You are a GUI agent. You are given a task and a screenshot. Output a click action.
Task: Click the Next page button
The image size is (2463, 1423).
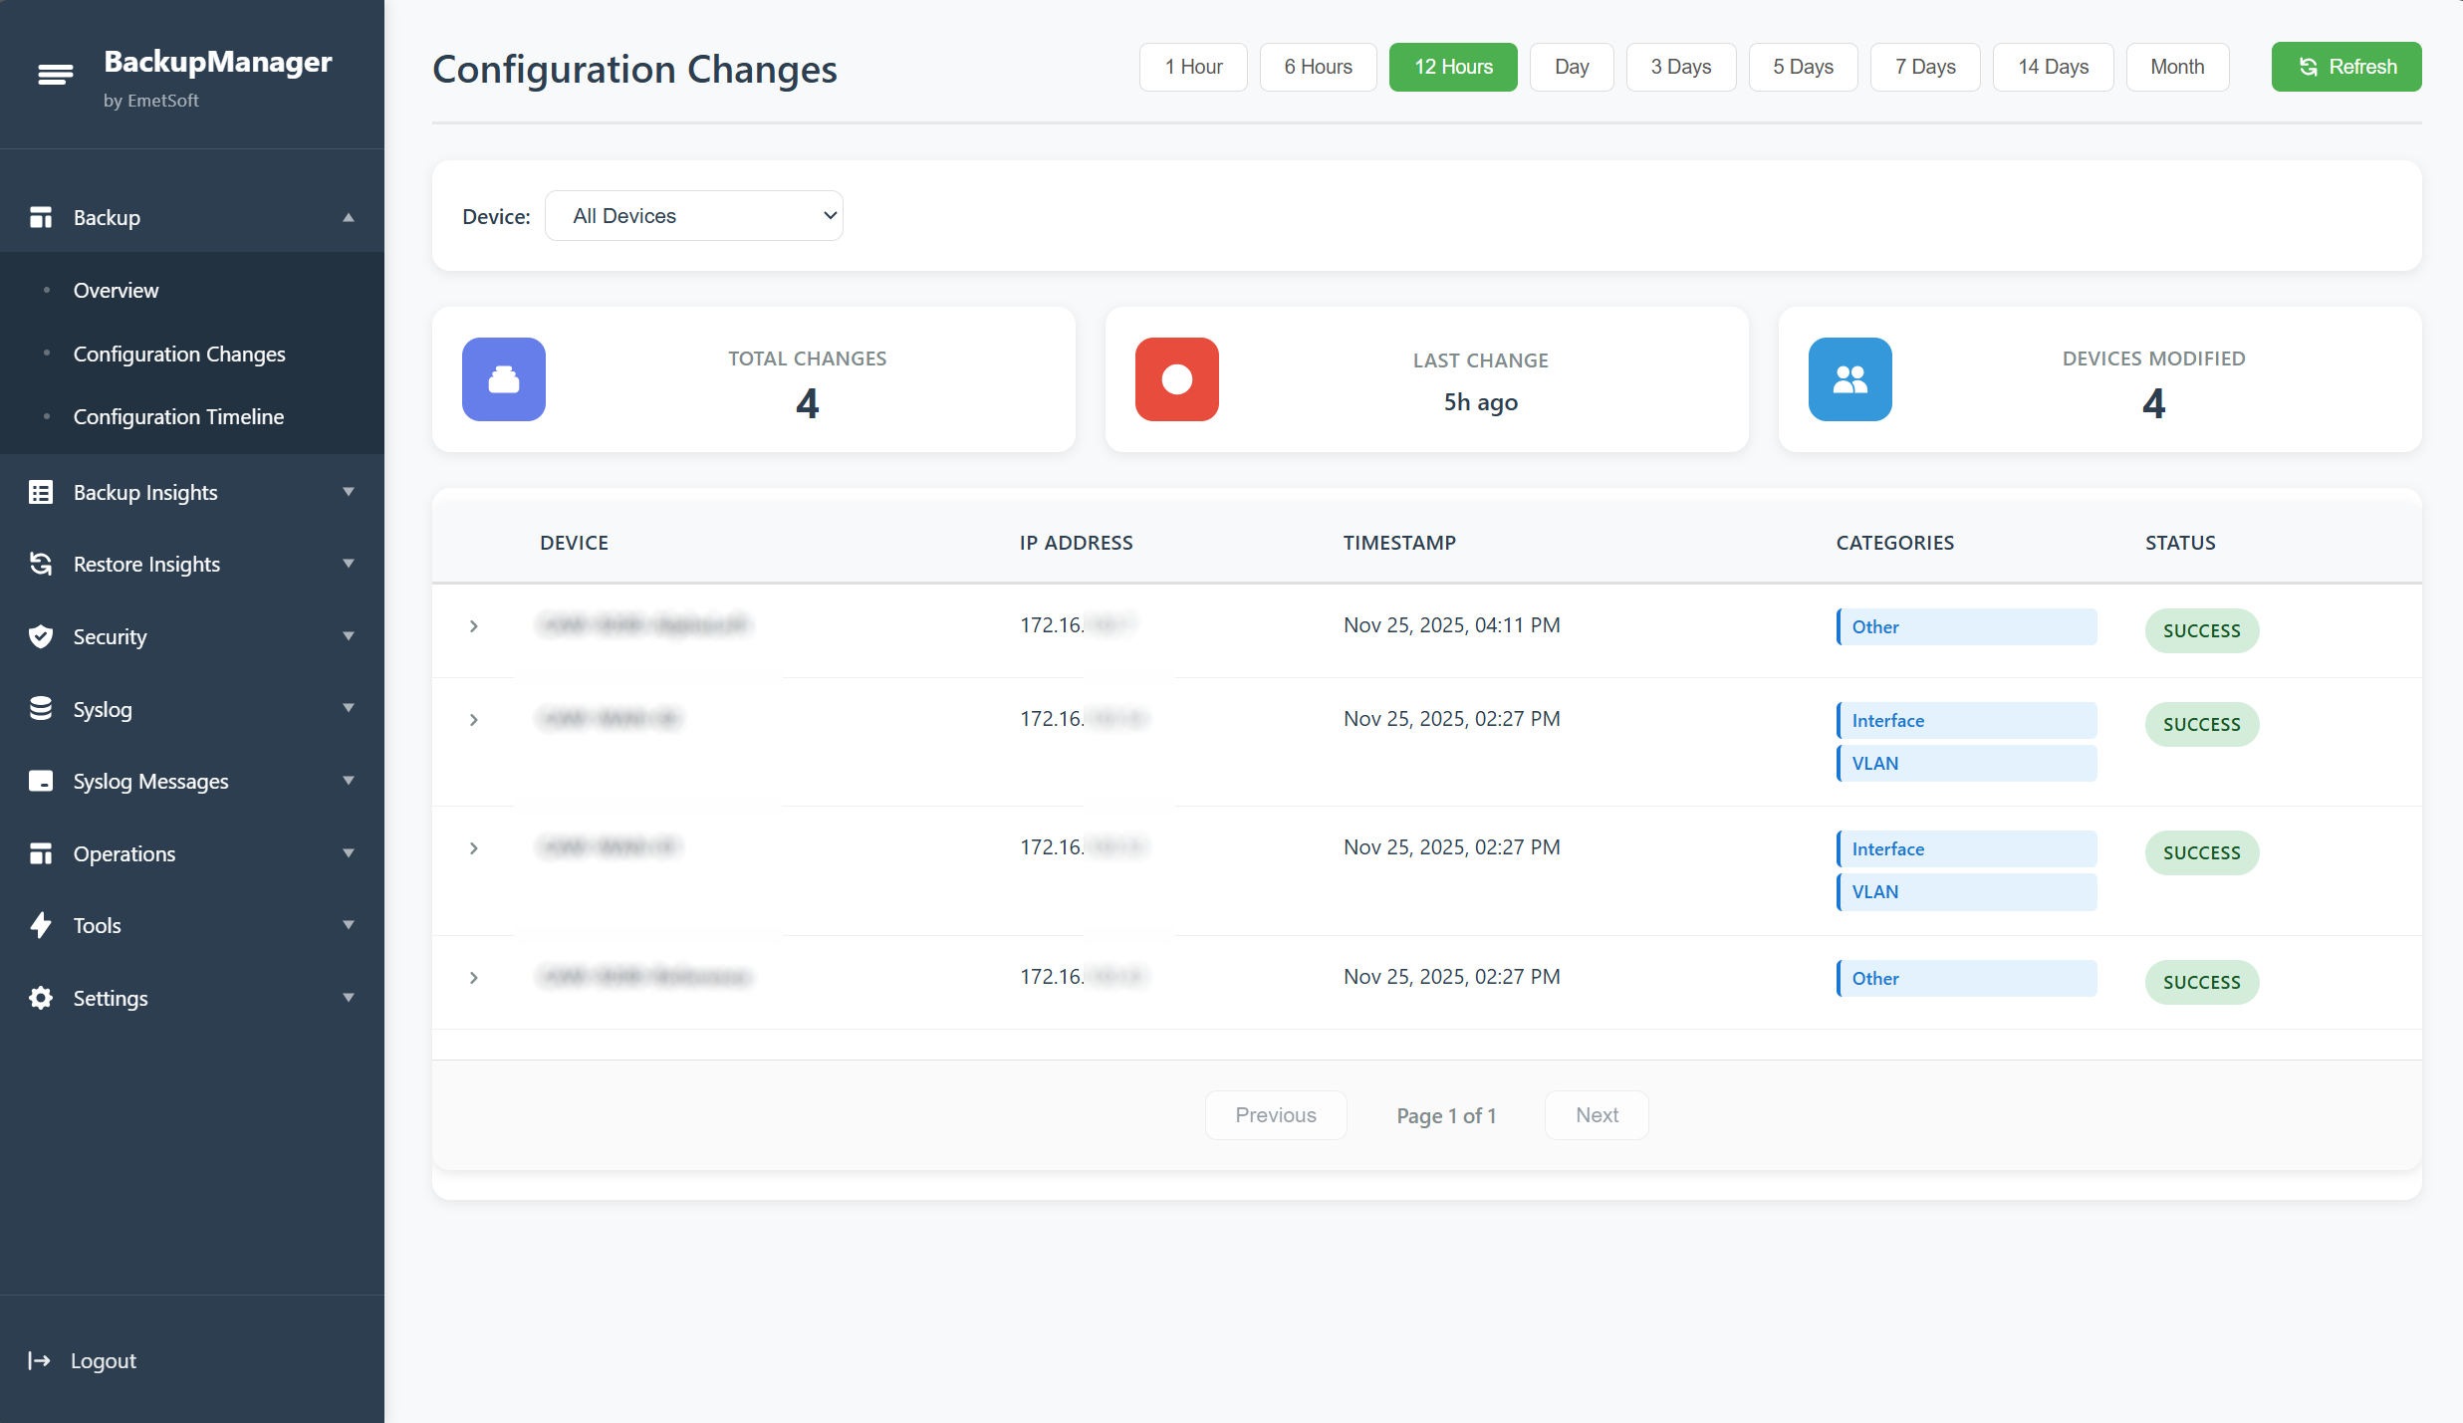[x=1597, y=1115]
